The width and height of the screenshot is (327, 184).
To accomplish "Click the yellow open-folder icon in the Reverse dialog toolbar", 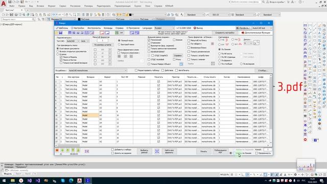I will (57, 33).
